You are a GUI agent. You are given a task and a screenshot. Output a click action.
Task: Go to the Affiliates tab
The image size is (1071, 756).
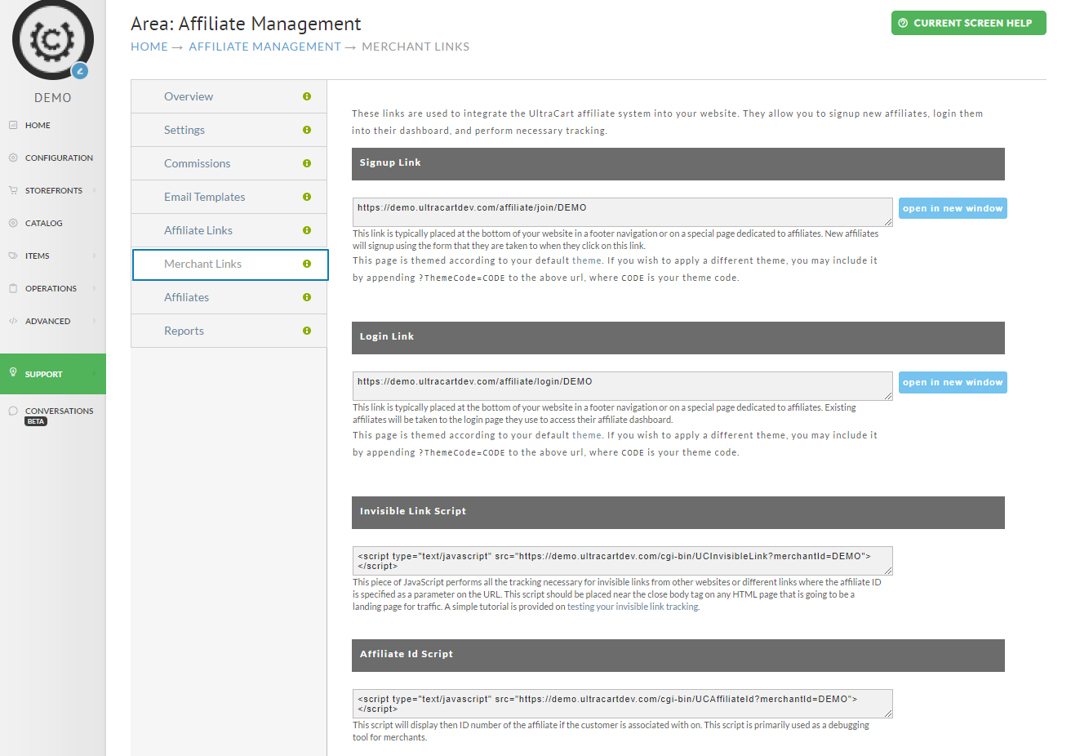click(229, 297)
